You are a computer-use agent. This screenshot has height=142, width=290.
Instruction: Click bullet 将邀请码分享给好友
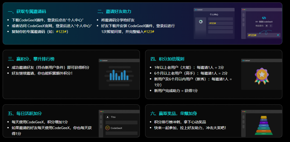click(118, 20)
